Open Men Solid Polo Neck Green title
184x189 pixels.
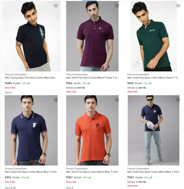154,78
